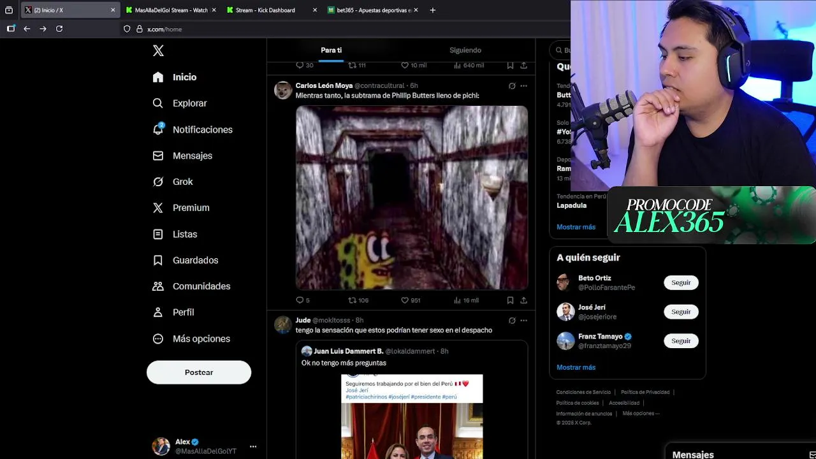
Task: Like the post with 951 likes
Action: [405, 300]
